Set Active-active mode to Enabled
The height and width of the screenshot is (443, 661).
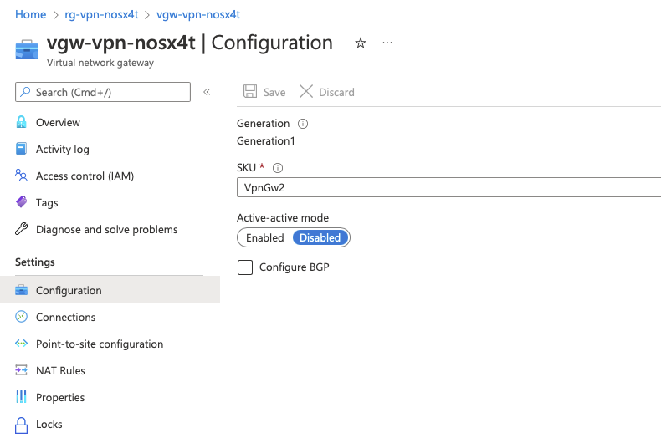pos(264,237)
